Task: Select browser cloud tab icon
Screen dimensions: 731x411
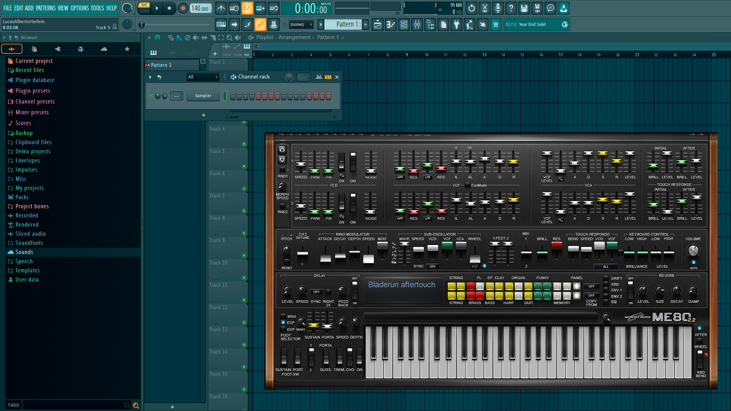Action: coord(104,49)
